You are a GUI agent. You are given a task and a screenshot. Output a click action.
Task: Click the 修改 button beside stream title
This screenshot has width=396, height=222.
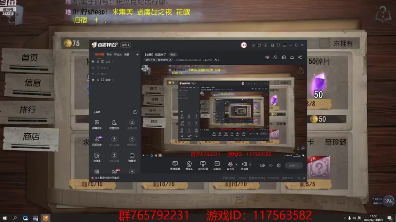(173, 54)
